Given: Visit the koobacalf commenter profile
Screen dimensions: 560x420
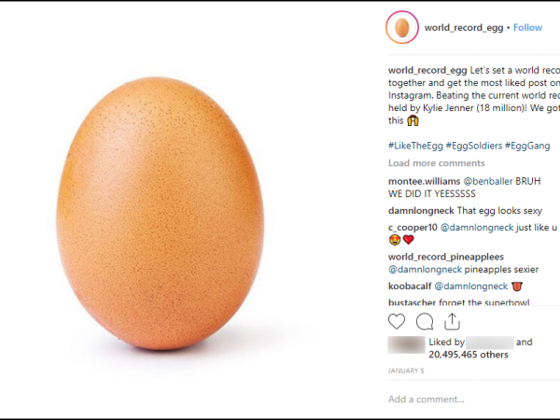Looking at the screenshot, I should pos(413,286).
